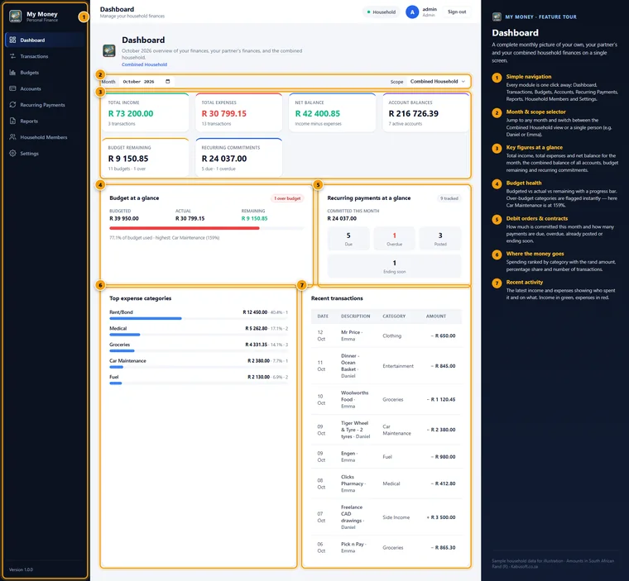Click the Net Balance card

(332, 112)
